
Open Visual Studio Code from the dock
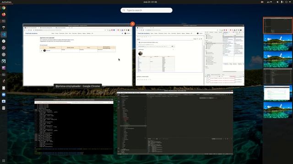click(4, 35)
